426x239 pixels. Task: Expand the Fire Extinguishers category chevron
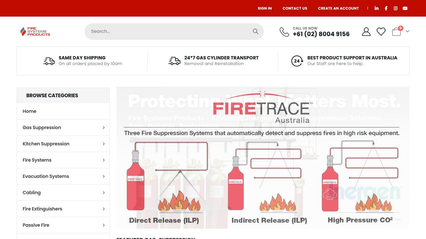tap(104, 209)
